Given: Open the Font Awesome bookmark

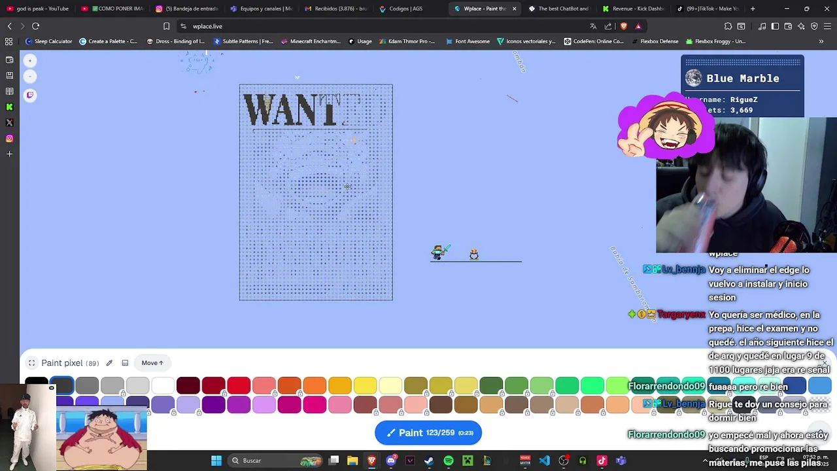Looking at the screenshot, I should point(468,41).
